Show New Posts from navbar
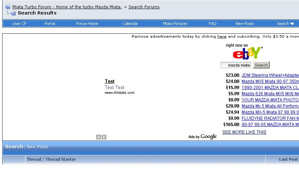The height and width of the screenshot is (172, 299). pos(245,24)
